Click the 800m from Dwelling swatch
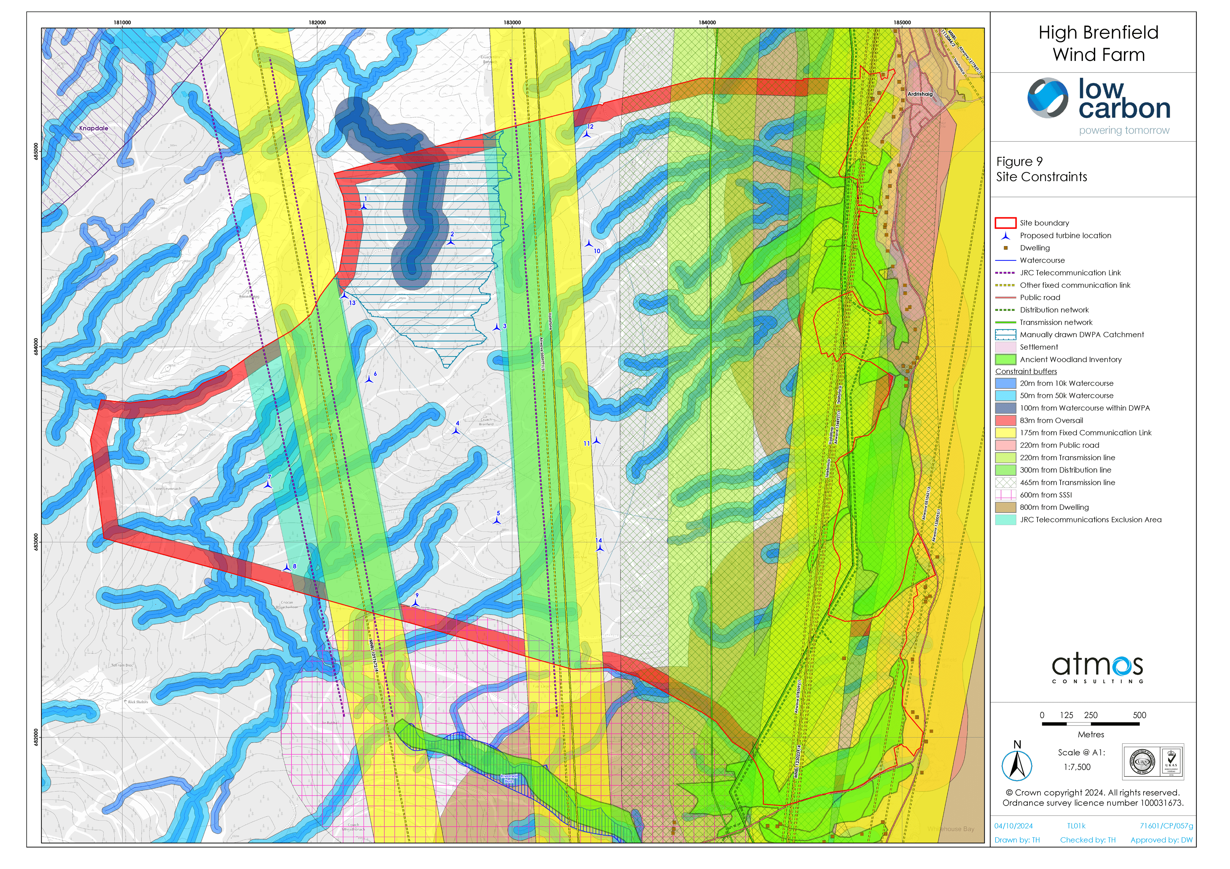Screen dimensions: 1230x869 [1005, 507]
